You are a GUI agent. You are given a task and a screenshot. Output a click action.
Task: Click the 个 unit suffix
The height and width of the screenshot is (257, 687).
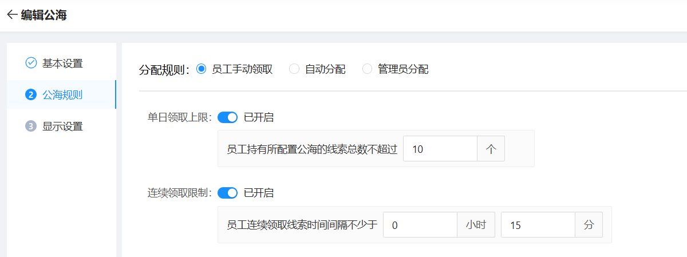(491, 149)
